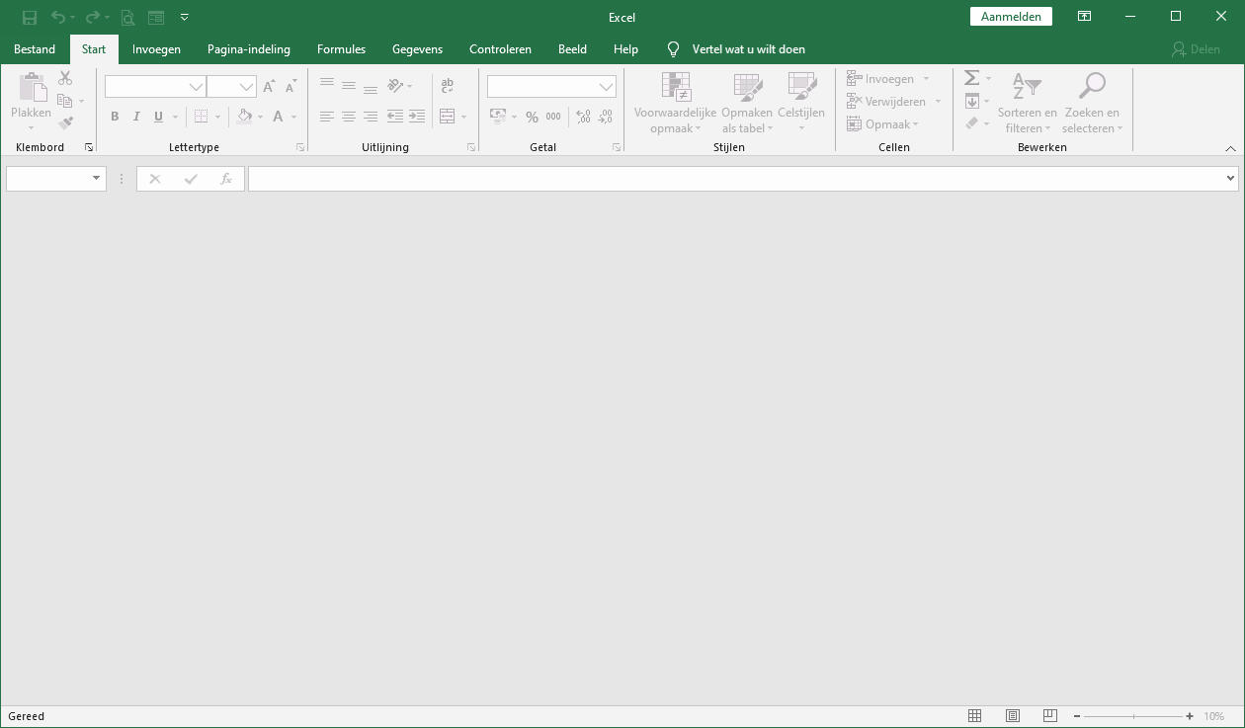Click the insert function fx icon

tap(226, 179)
